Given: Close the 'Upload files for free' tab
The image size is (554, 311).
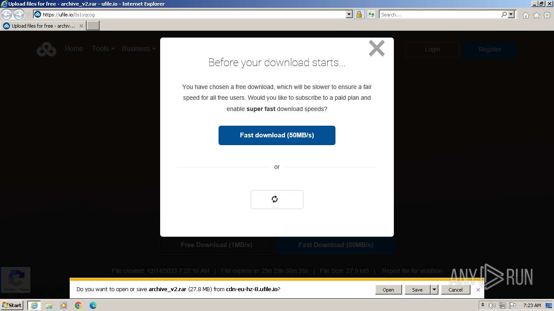Looking at the screenshot, I should 81,26.
